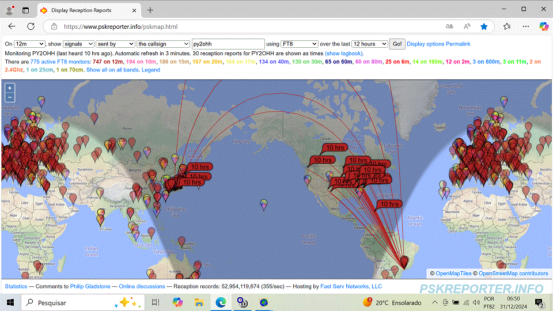This screenshot has height=311, width=553.
Task: Zoom out the map with minus button
Action: point(10,97)
